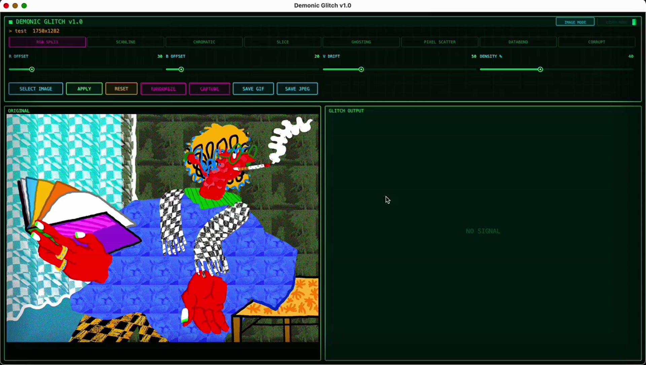Click the R Offset slider handle
Image resolution: width=646 pixels, height=365 pixels.
point(32,70)
